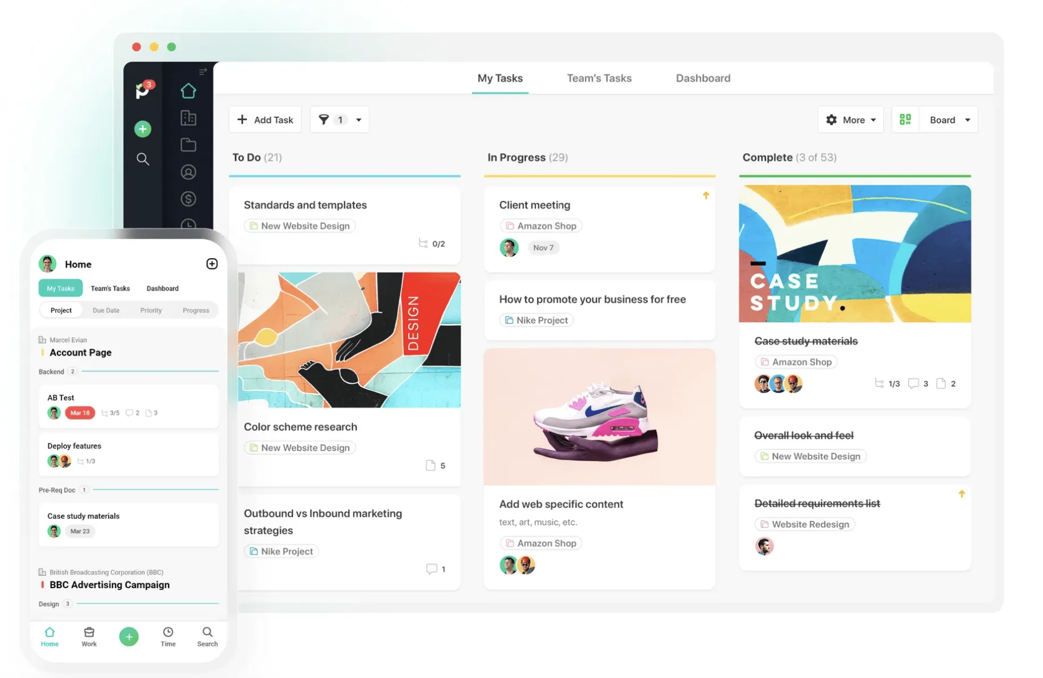This screenshot has width=1043, height=678.
Task: Open the search magnifier in sidebar
Action: click(x=143, y=159)
